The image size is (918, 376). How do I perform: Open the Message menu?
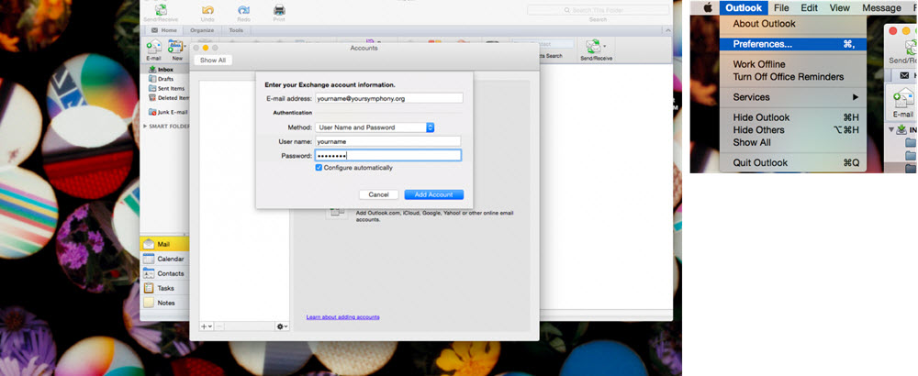(x=881, y=7)
